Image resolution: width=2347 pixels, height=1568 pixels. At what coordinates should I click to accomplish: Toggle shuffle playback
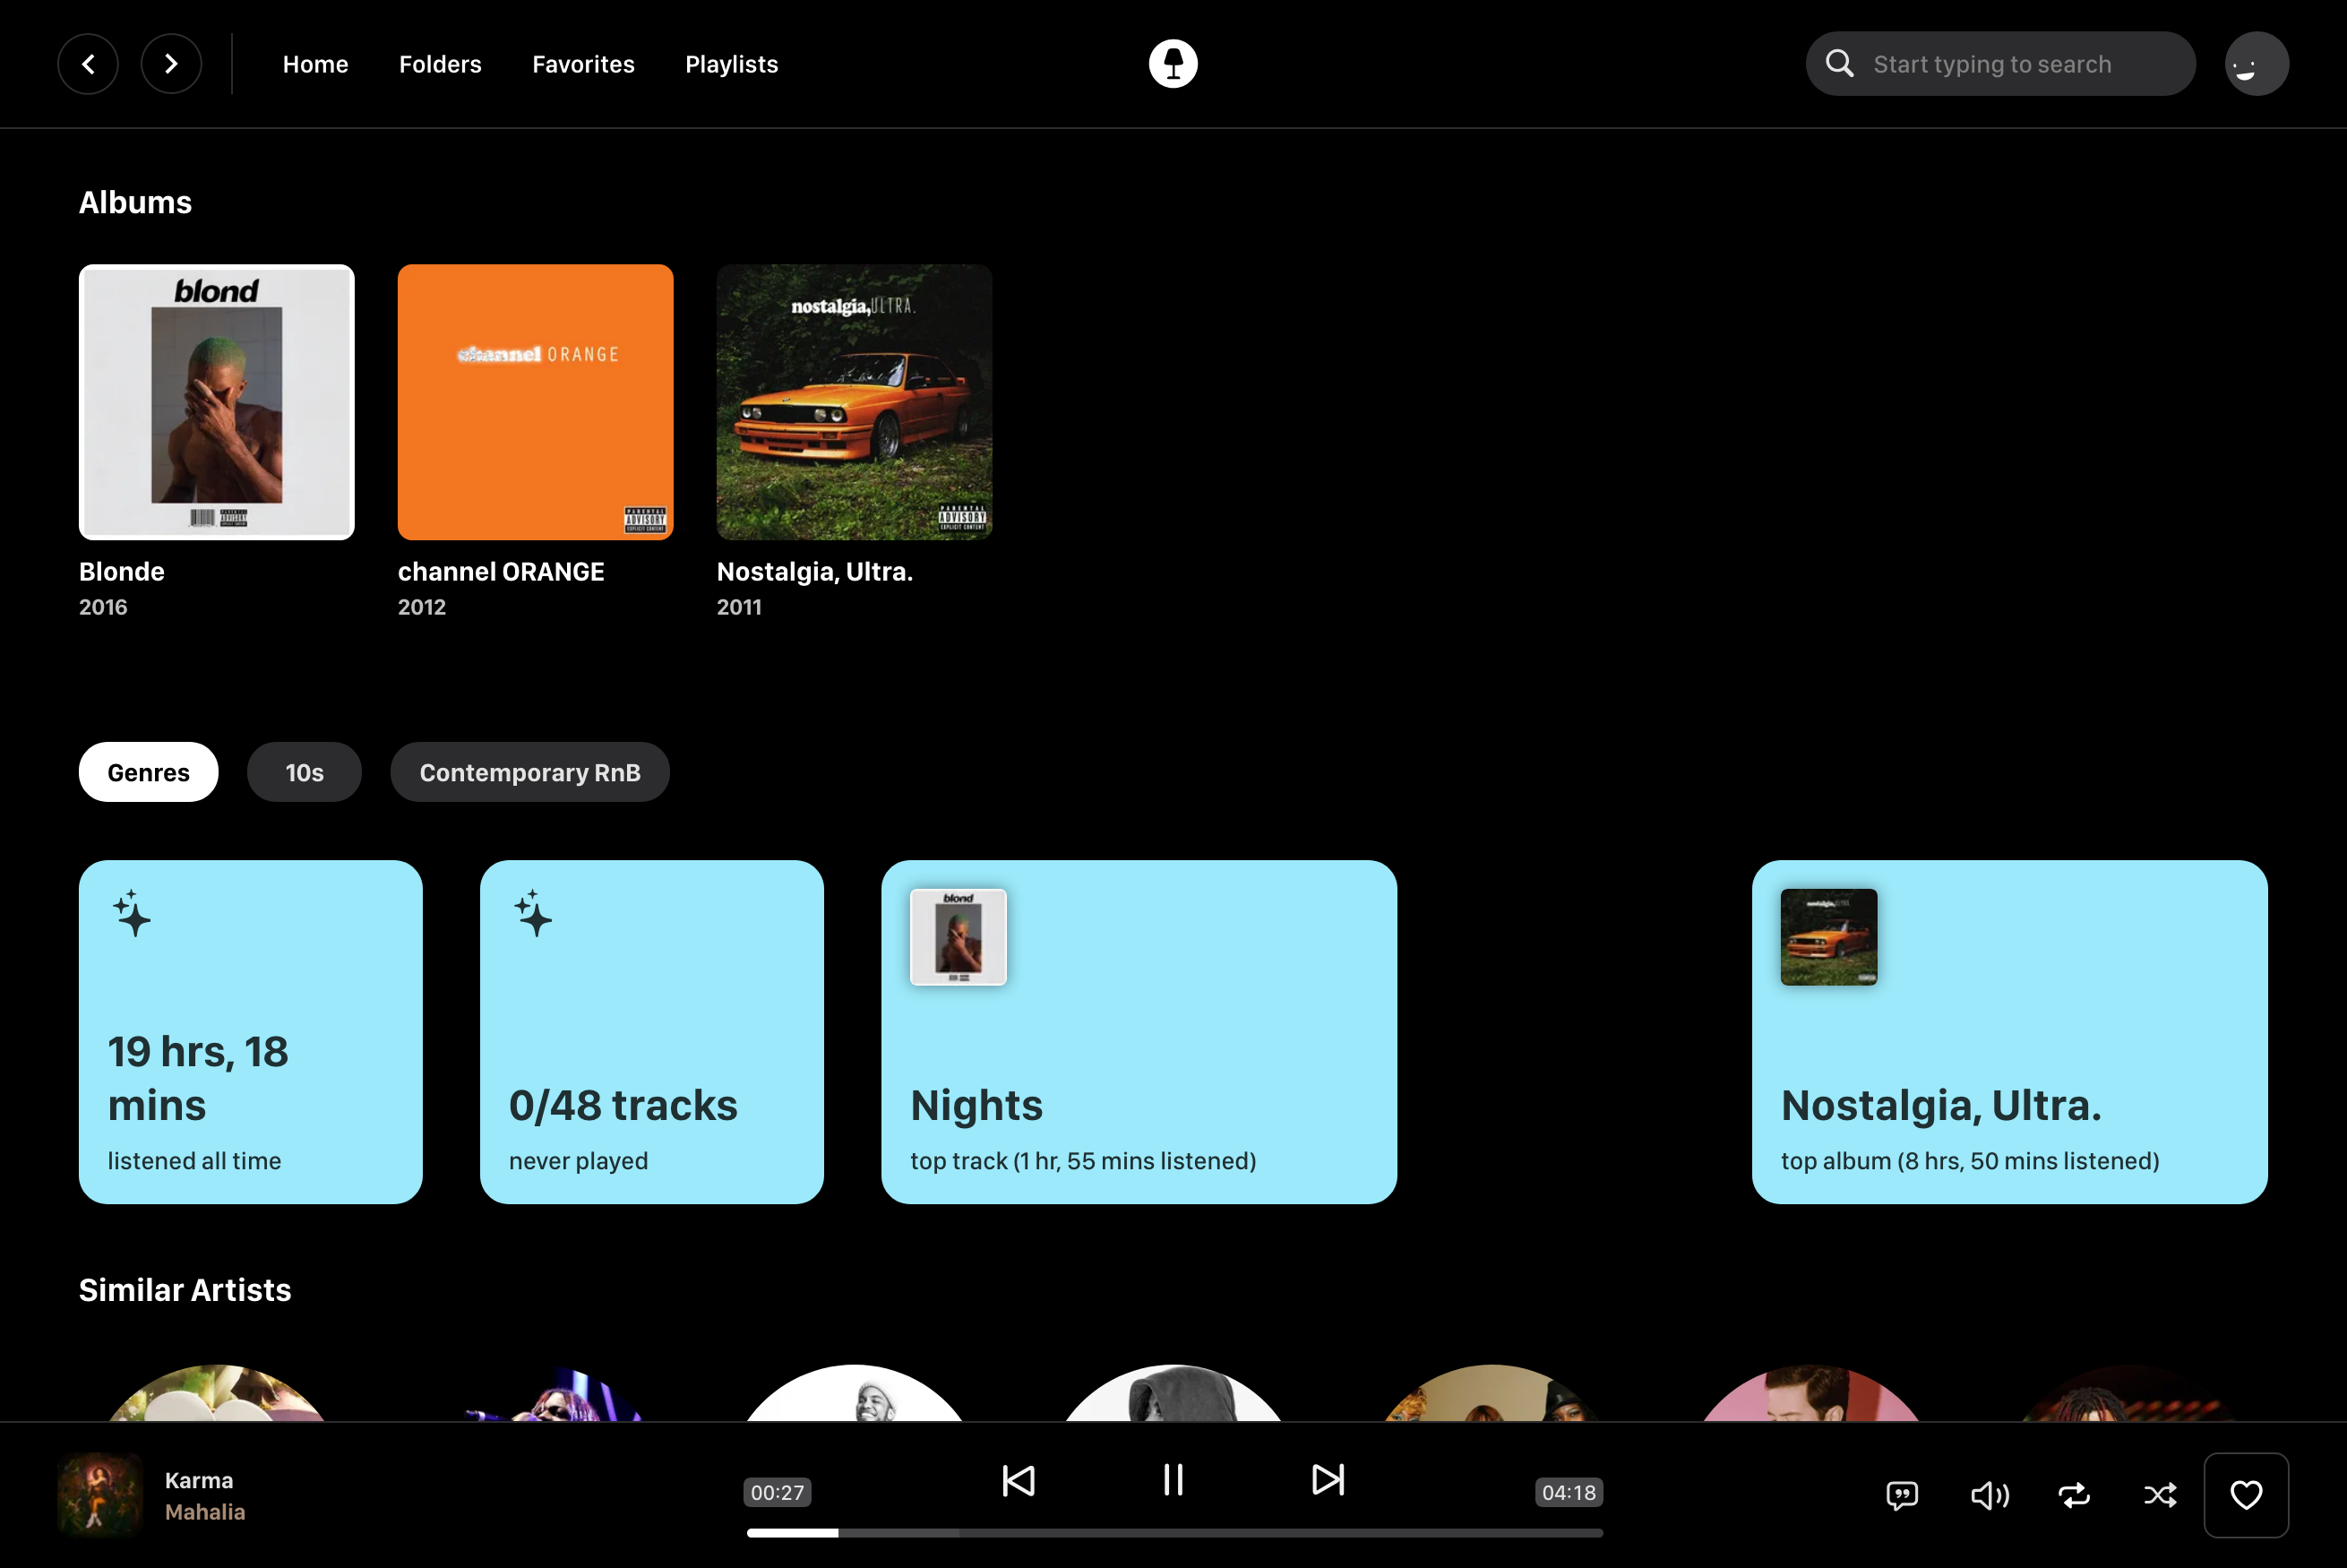pos(2160,1495)
